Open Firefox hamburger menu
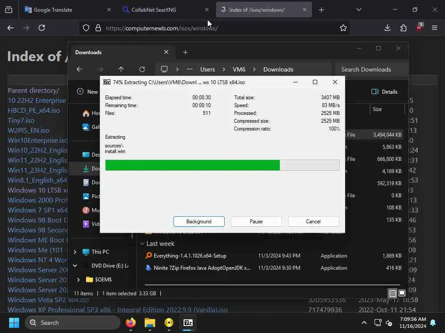445x333 pixels. (435, 28)
